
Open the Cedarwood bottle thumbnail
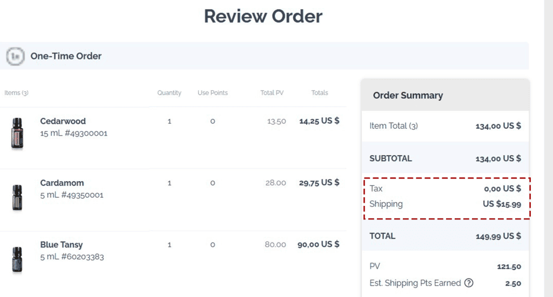coord(17,133)
